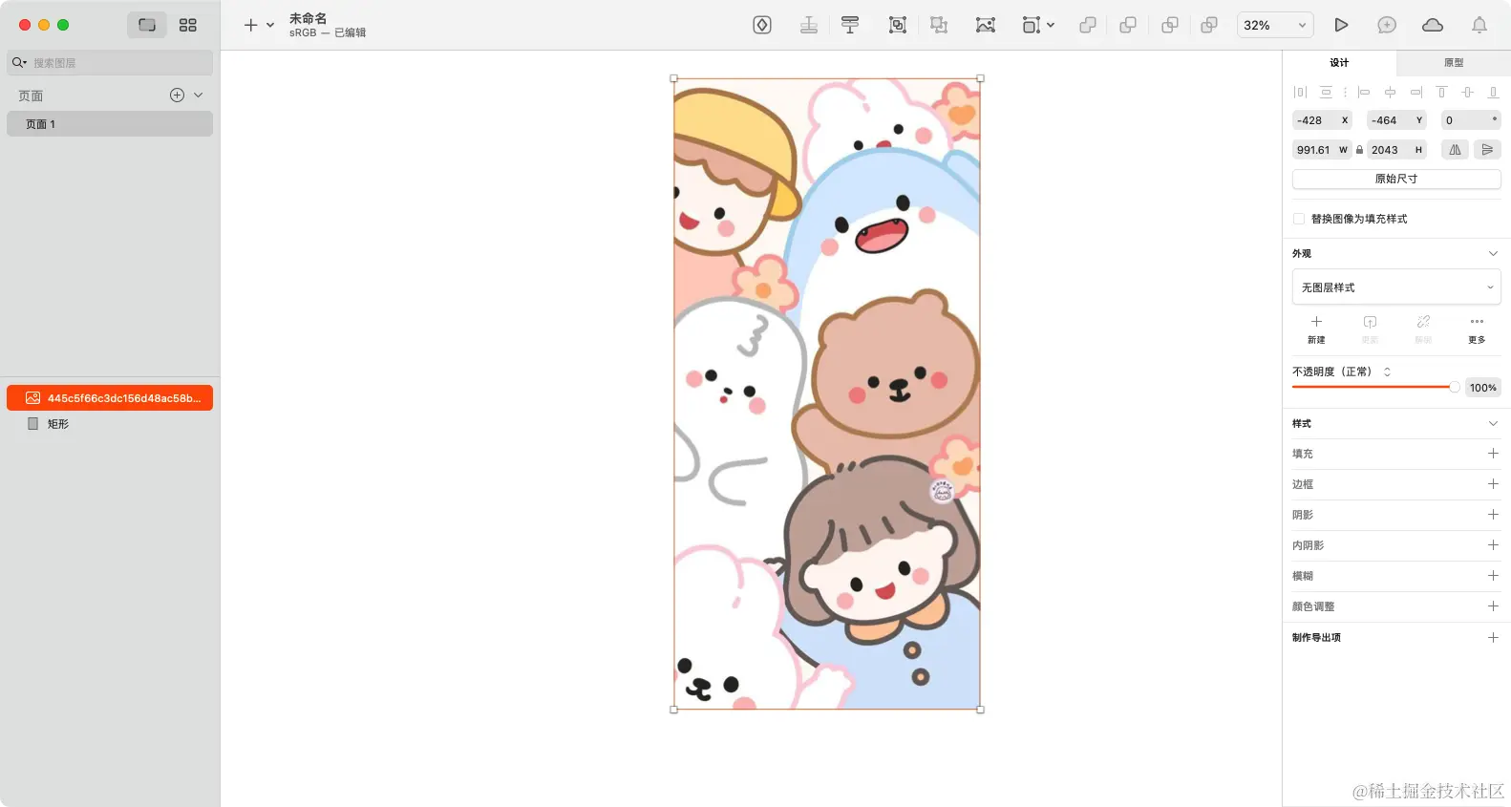The height and width of the screenshot is (807, 1511).
Task: Add a comment using toolbar icon
Action: click(x=1387, y=25)
